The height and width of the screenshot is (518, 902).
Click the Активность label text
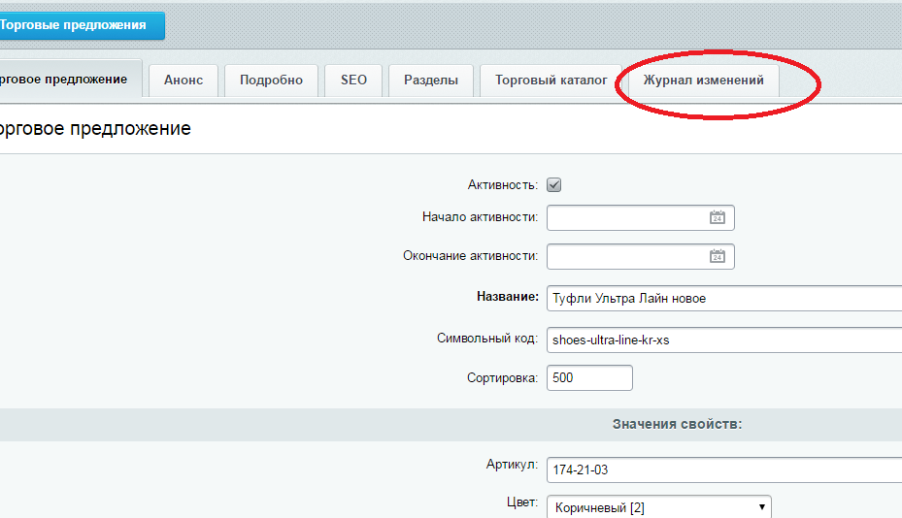(x=502, y=184)
